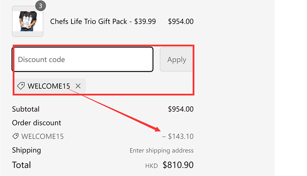Click the Subtotal label
This screenshot has height=176, width=307.
coord(26,109)
